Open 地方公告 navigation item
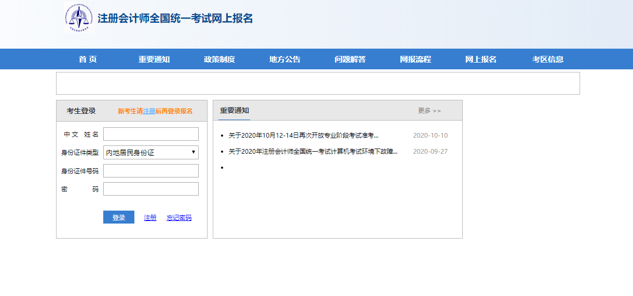The image size is (633, 296). click(x=285, y=60)
